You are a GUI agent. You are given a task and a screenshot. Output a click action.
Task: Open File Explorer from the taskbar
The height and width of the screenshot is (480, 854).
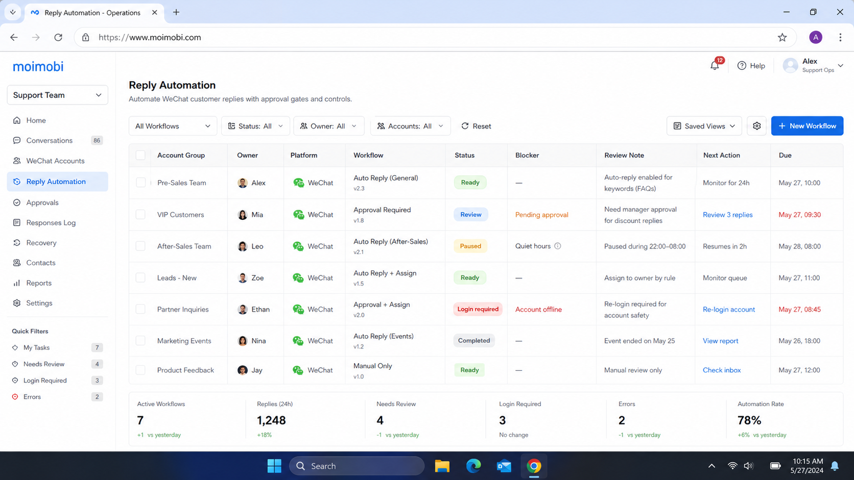442,466
